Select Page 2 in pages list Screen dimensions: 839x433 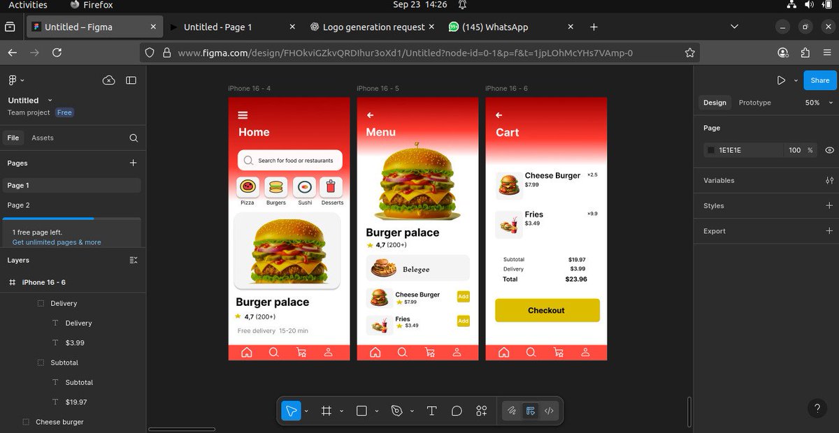73,205
